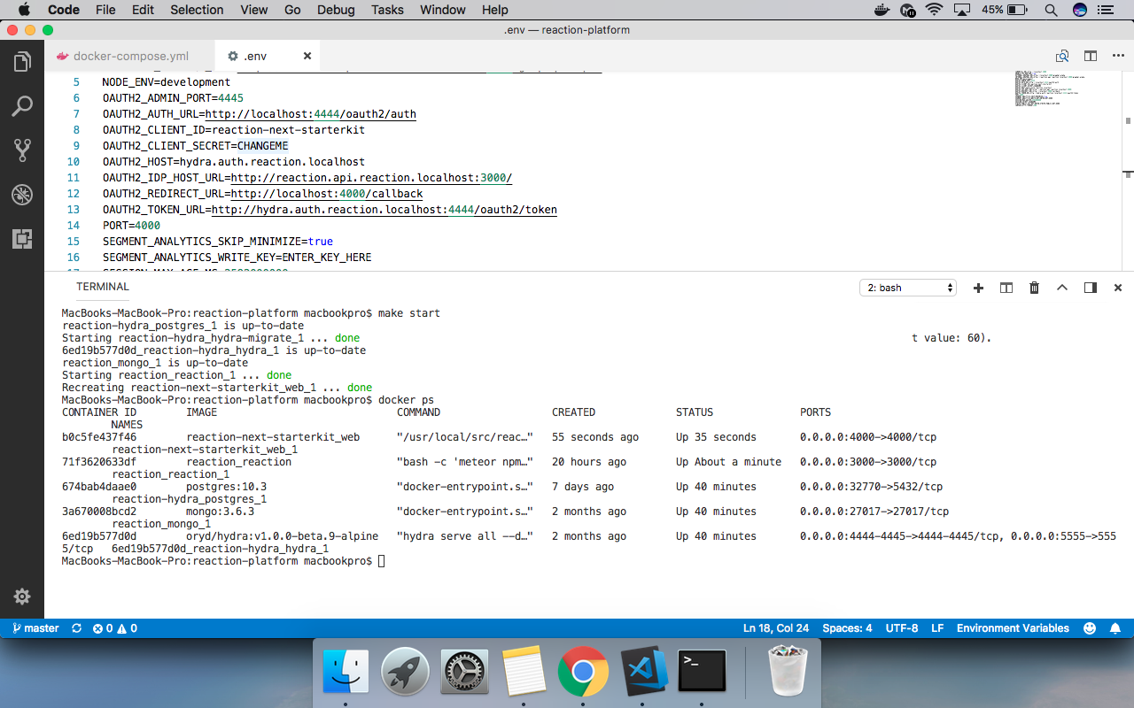Follow the http://localhost:4444/oauth2/auth link
Viewport: 1134px width, 708px height.
click(310, 114)
